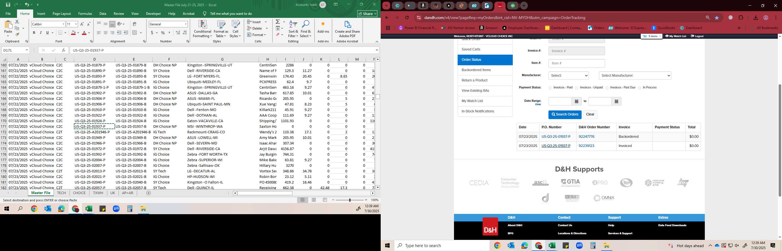Select Backordered Items in sidebar menu
Image resolution: width=782 pixels, height=251 pixels.
pyautogui.click(x=485, y=70)
